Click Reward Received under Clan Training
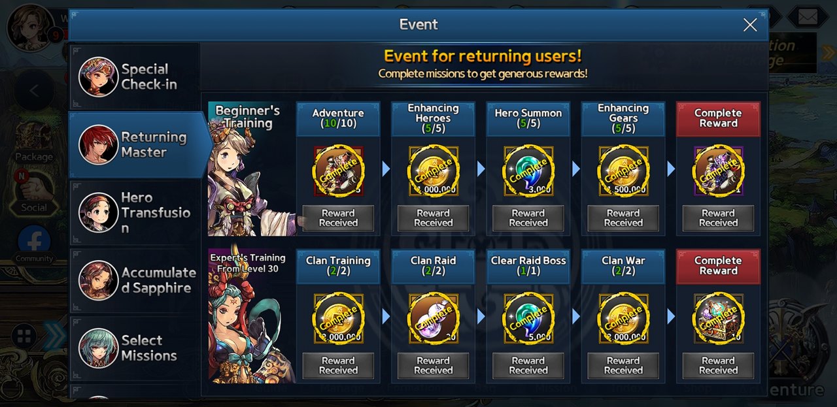 pyautogui.click(x=338, y=366)
